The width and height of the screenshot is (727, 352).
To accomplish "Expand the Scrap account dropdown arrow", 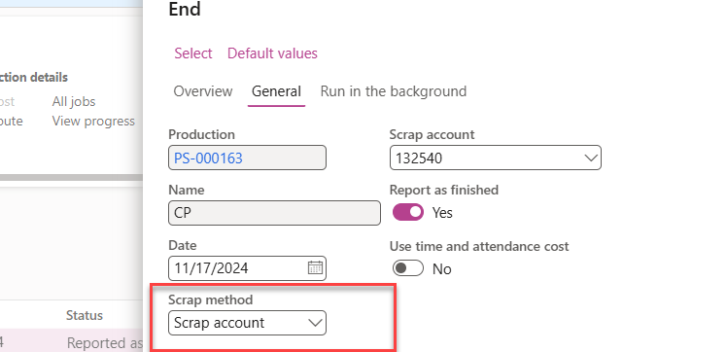I will coord(591,158).
